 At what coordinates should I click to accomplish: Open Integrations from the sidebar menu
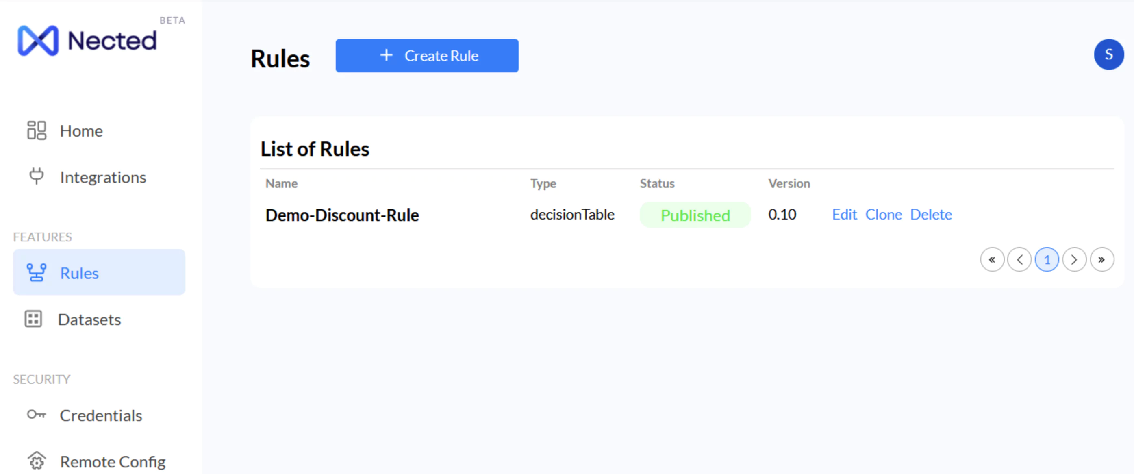pos(102,177)
